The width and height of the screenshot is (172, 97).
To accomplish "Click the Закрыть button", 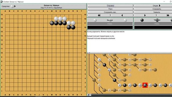I will click(x=156, y=12).
